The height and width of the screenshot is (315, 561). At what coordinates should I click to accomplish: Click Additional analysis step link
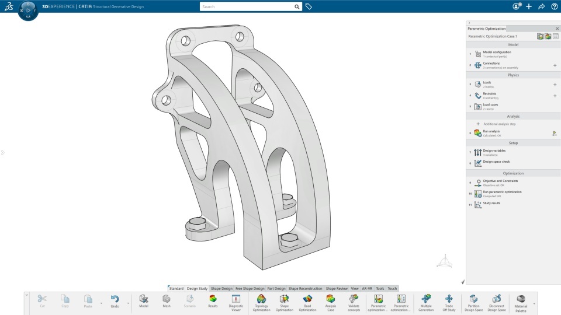pyautogui.click(x=499, y=124)
